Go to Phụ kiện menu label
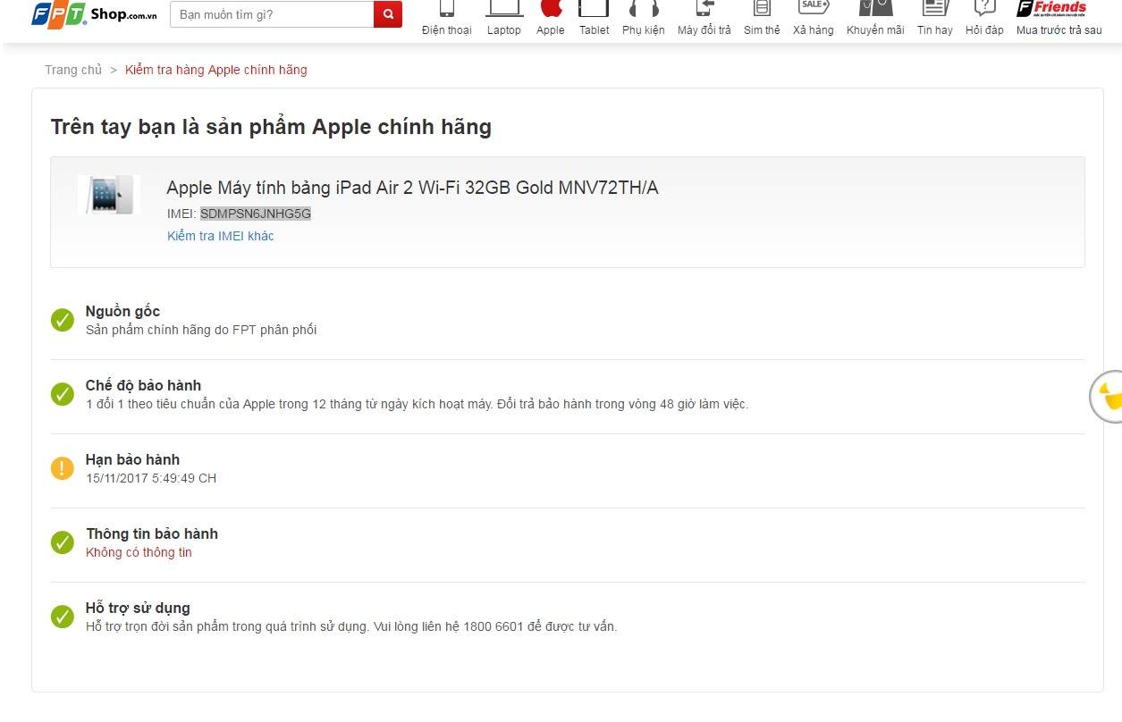 [644, 30]
